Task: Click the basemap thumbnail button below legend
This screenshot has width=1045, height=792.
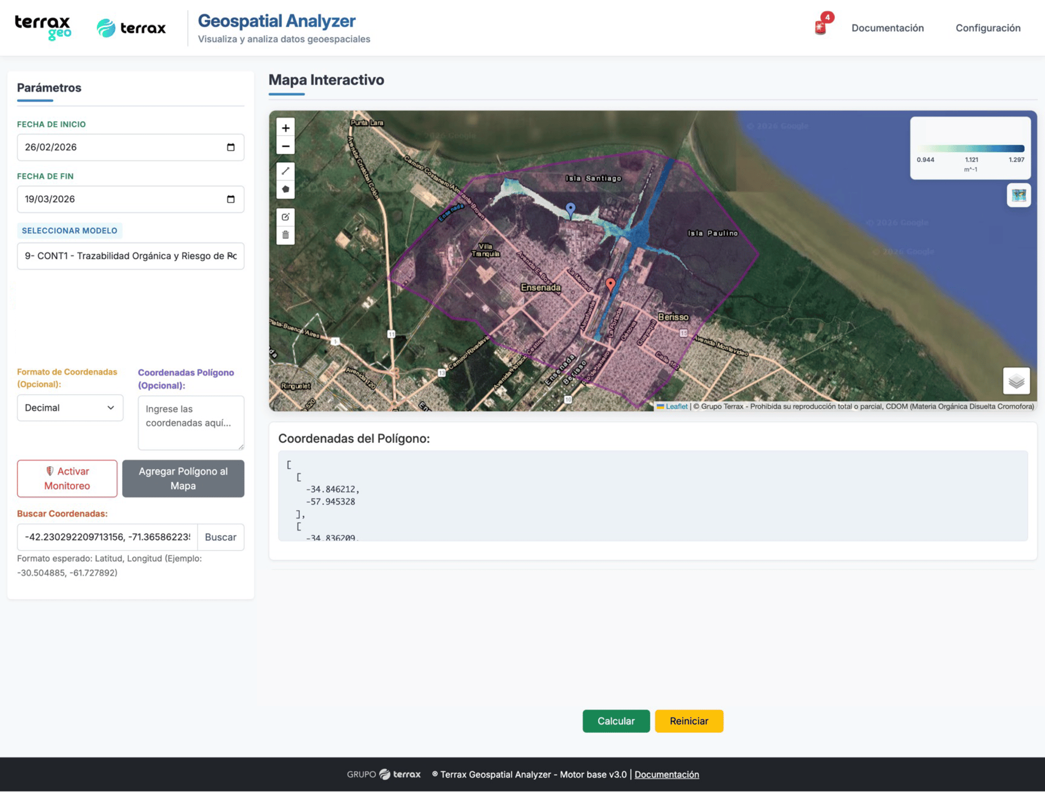Action: [1018, 195]
